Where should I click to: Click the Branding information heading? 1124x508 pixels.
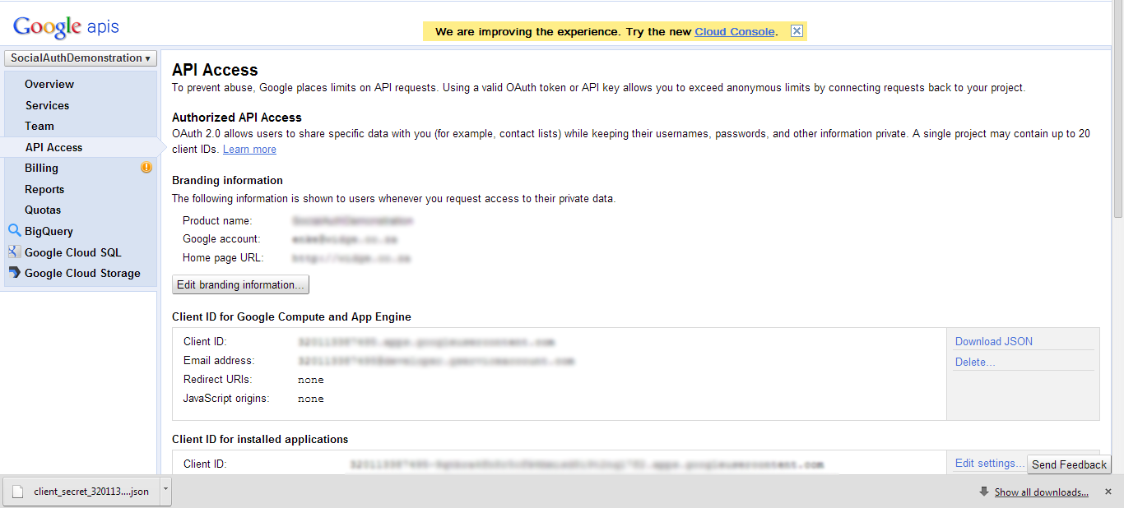[x=227, y=180]
